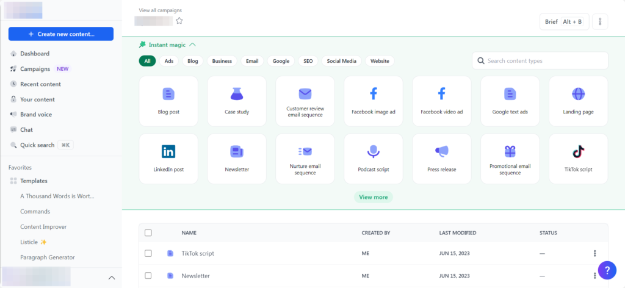Filter content types by Business
This screenshot has height=288, width=625.
click(x=222, y=61)
